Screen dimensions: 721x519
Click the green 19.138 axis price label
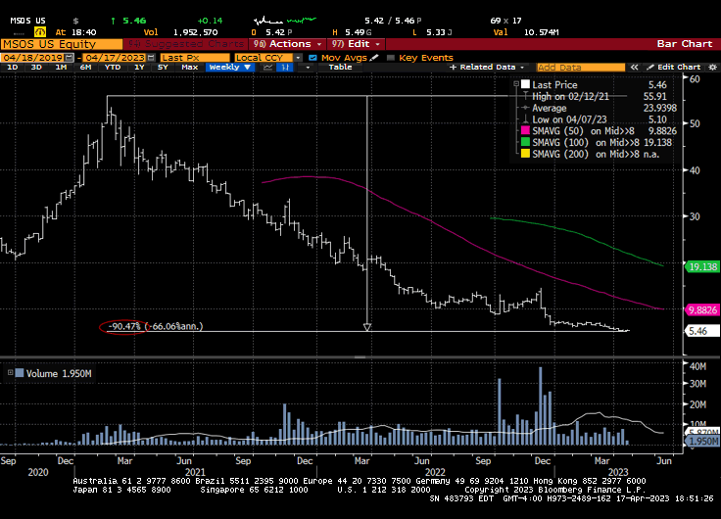(x=702, y=266)
